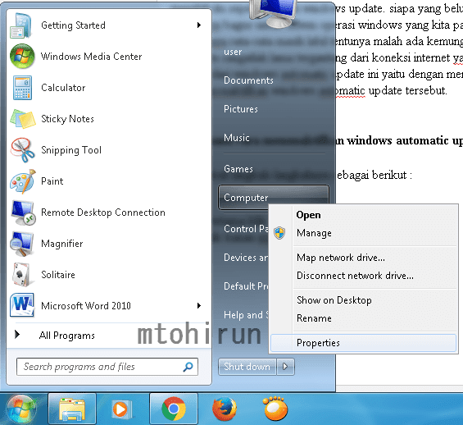Click the shield icon beside Manage
This screenshot has width=463, height=425.
pos(279,233)
